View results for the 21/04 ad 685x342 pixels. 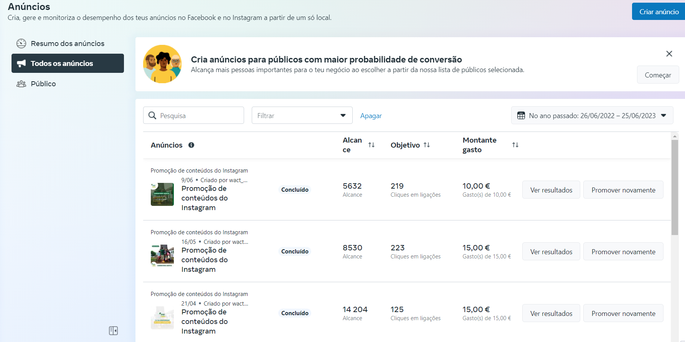551,313
